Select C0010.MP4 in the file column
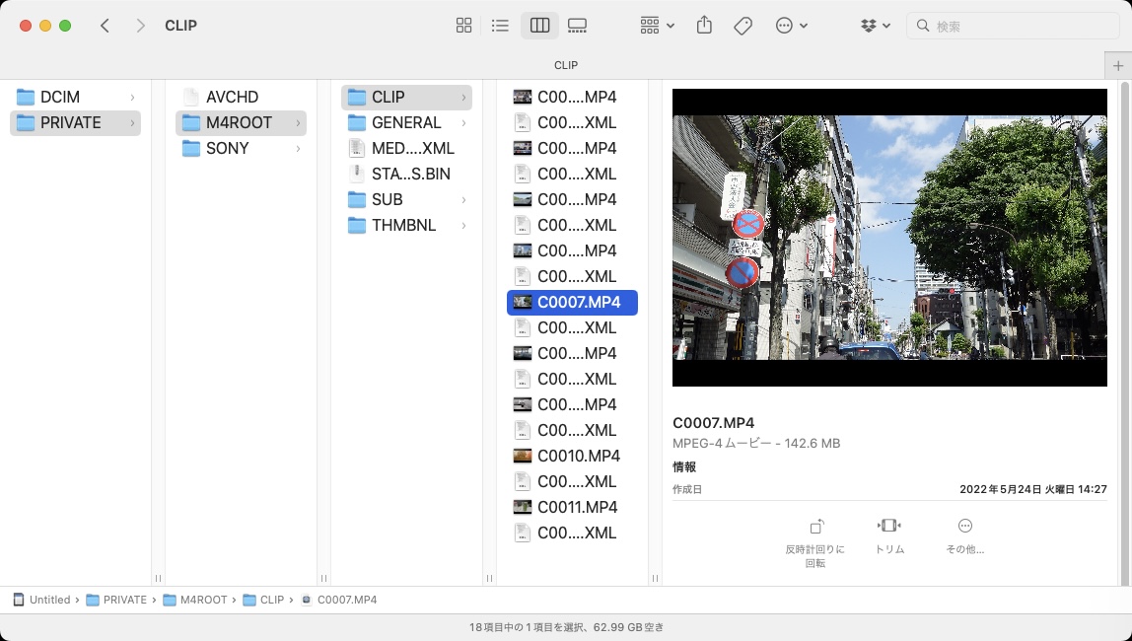 click(579, 456)
